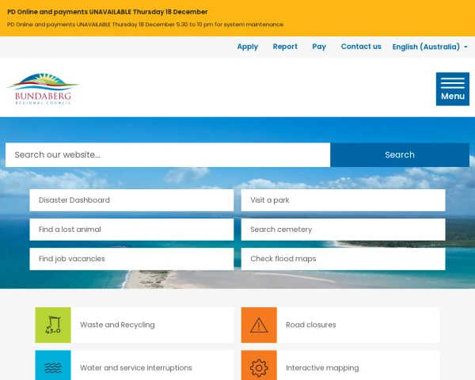View the Check flood maps link

pos(343,259)
